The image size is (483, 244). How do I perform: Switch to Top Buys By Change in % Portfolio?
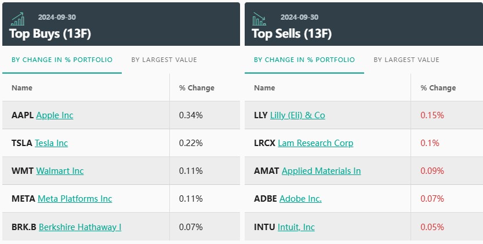[x=62, y=60]
